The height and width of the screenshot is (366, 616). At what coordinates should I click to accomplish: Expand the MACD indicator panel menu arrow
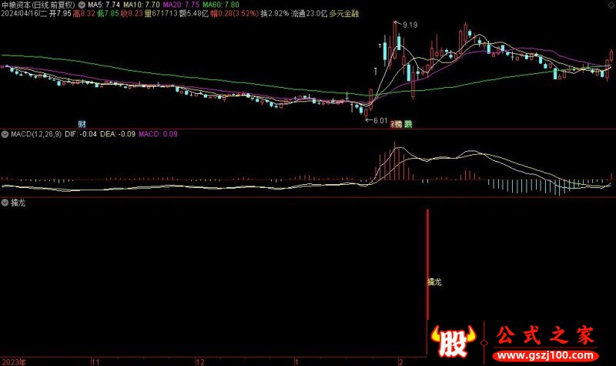point(5,134)
